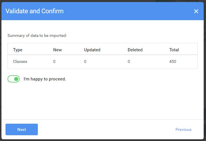Click the Deleted count for Classes

tap(129, 61)
